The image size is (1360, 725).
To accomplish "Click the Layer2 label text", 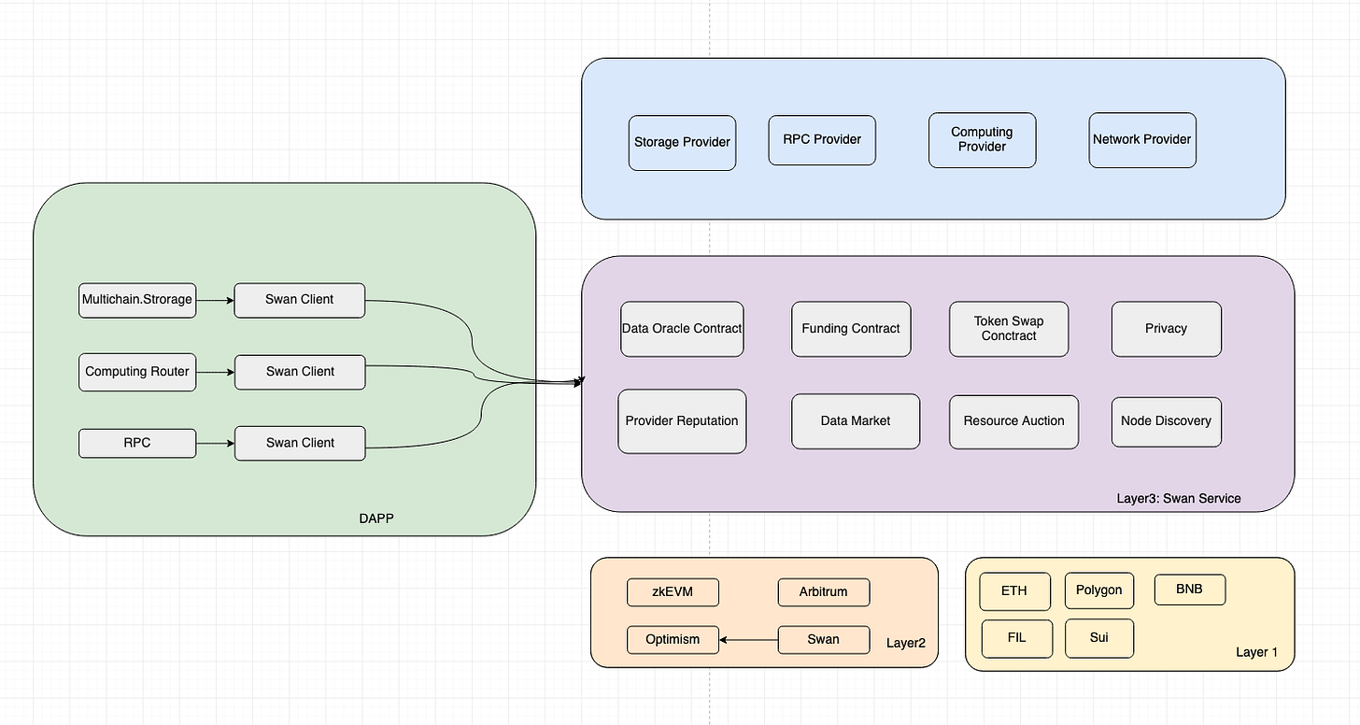I will [906, 643].
